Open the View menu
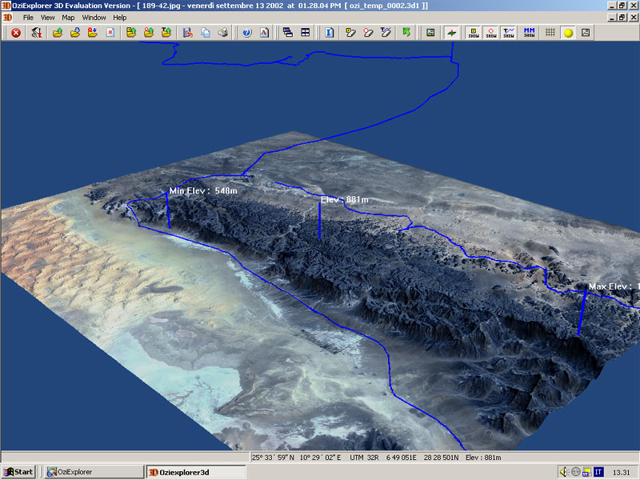Screen dimensions: 640x480 coord(48,17)
